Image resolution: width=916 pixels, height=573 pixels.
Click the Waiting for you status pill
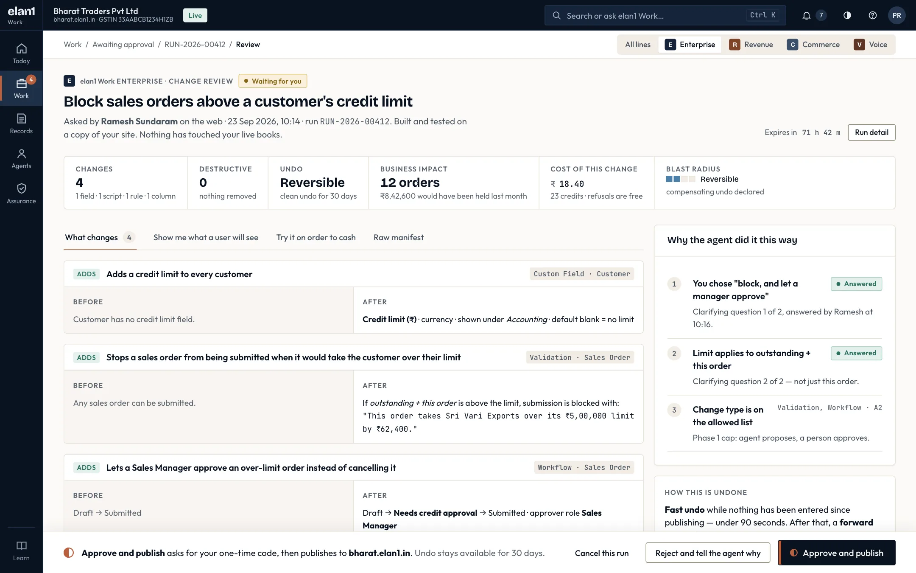[x=273, y=81]
